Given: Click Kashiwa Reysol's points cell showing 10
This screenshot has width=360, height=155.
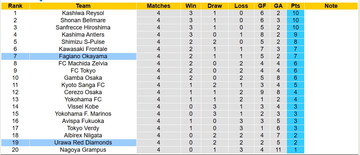Looking at the screenshot, I should (x=295, y=13).
